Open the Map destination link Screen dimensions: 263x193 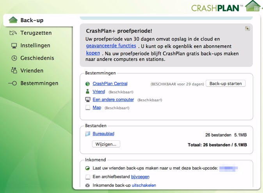coord(97,107)
